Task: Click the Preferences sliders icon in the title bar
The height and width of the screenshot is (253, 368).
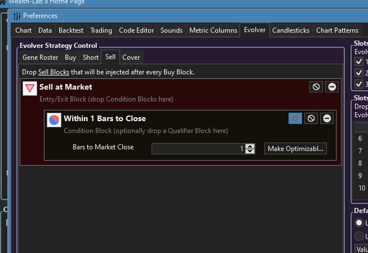Action: click(x=17, y=16)
